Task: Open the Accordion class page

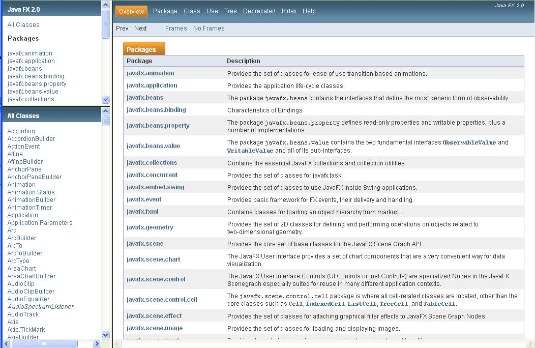Action: pos(21,131)
